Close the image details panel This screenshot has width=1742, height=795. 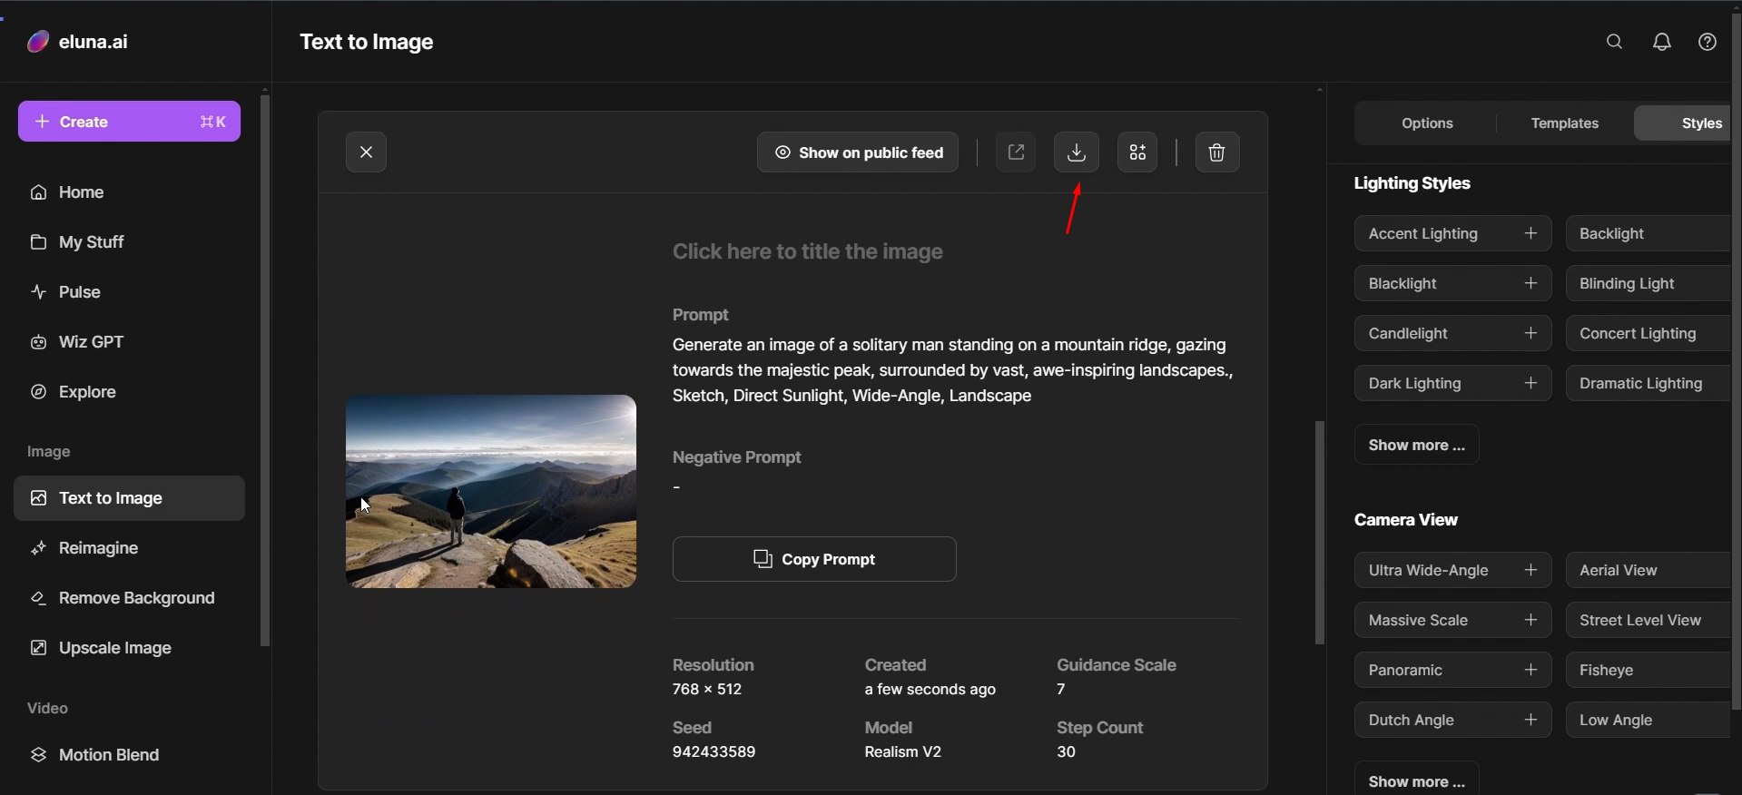tap(366, 152)
